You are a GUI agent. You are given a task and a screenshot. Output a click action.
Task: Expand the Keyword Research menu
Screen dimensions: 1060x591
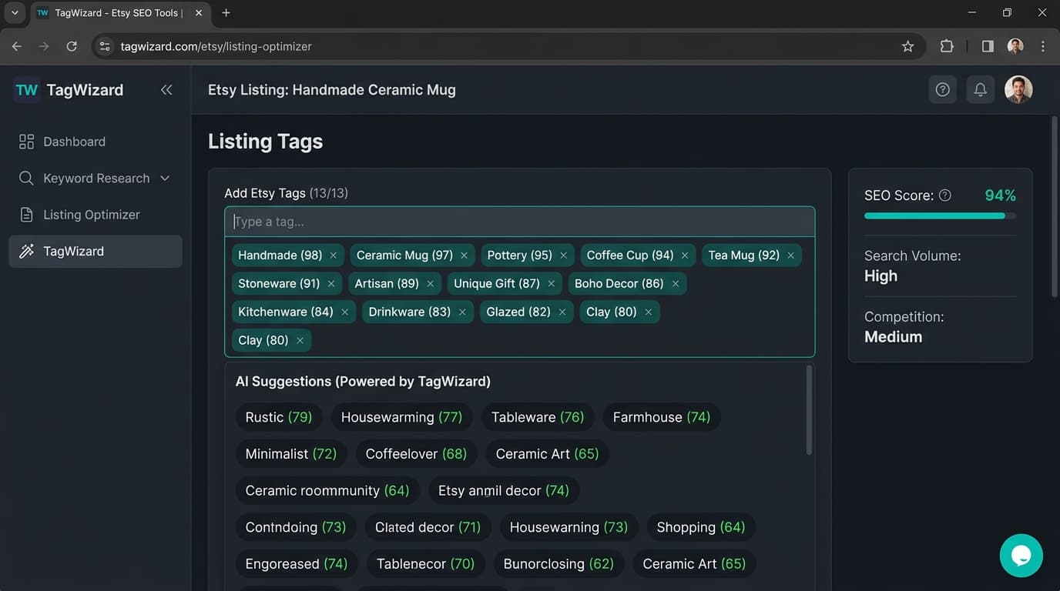164,178
